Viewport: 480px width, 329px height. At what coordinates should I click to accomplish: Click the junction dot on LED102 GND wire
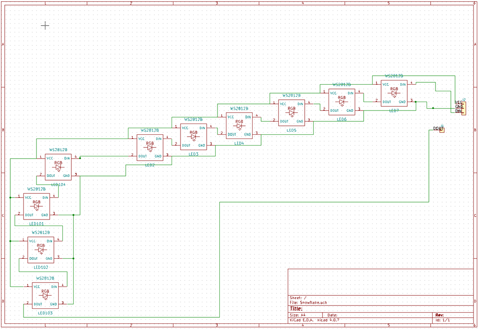pos(74,258)
